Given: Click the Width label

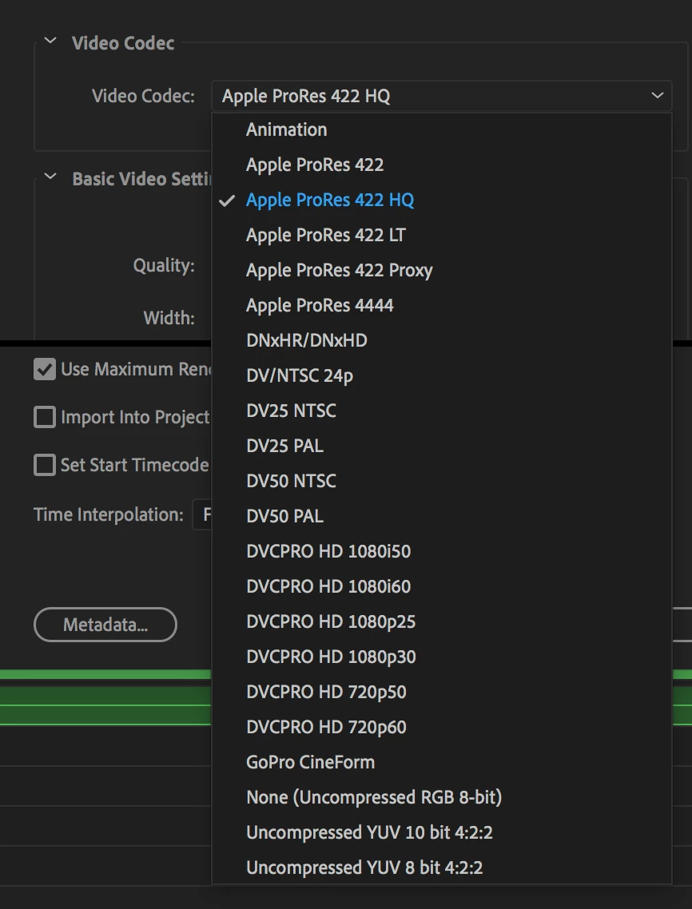Looking at the screenshot, I should point(169,318).
